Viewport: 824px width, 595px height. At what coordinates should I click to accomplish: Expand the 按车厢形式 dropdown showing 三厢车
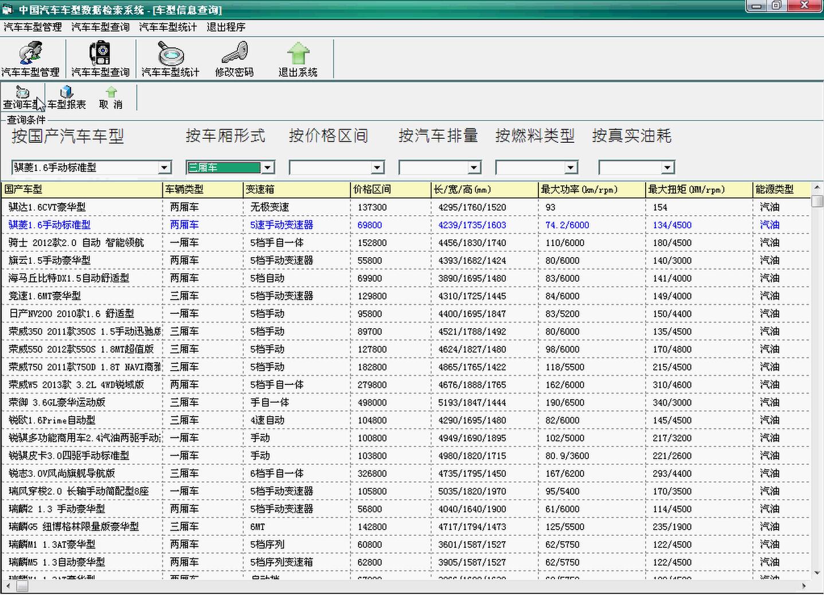tap(267, 168)
